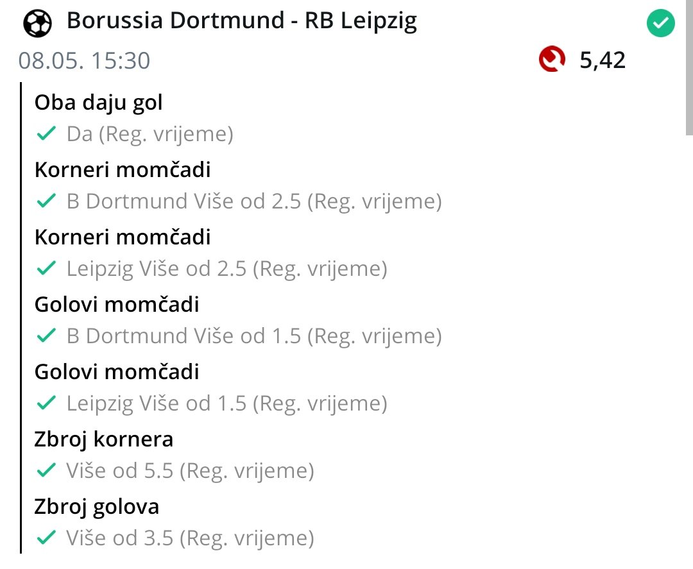Image resolution: width=693 pixels, height=569 pixels.
Task: Click the checkmark beside Više od 3.5
Action: click(46, 538)
